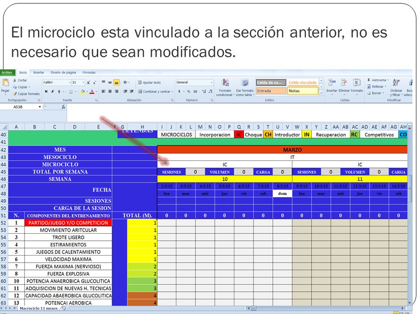Viewport: 419px width, 314px height.
Task: Switch to the Insertar tab
Action: 39,72
